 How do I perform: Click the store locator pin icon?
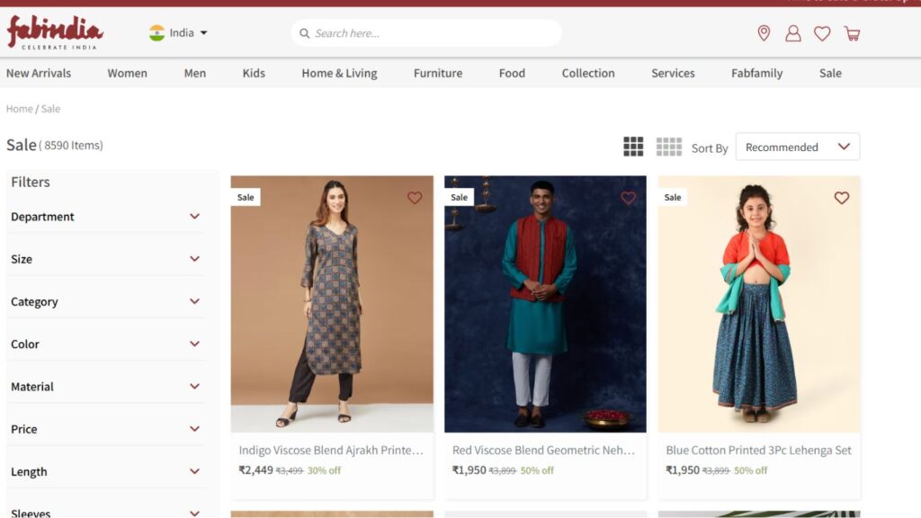(x=764, y=33)
